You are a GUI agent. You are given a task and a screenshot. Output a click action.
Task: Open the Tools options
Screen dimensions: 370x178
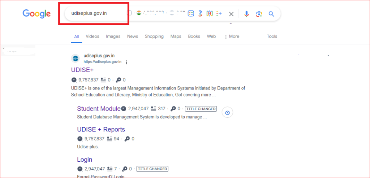click(x=272, y=36)
